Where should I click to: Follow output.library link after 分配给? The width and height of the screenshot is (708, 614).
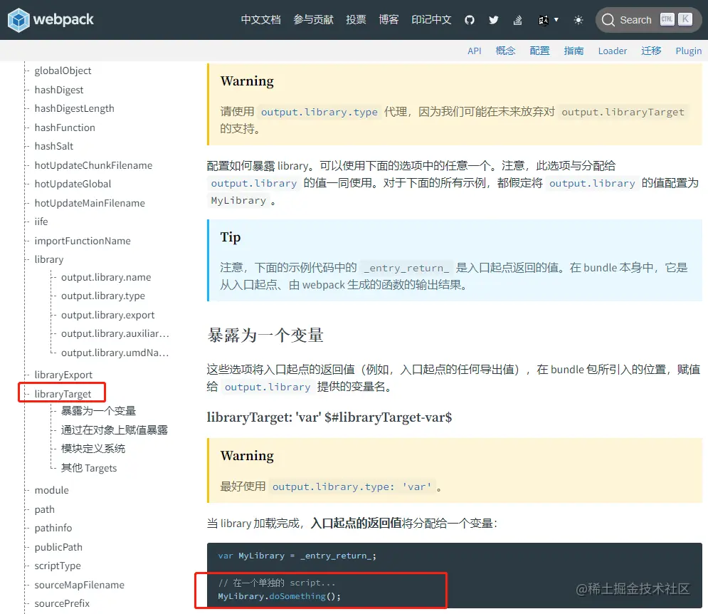click(x=254, y=183)
